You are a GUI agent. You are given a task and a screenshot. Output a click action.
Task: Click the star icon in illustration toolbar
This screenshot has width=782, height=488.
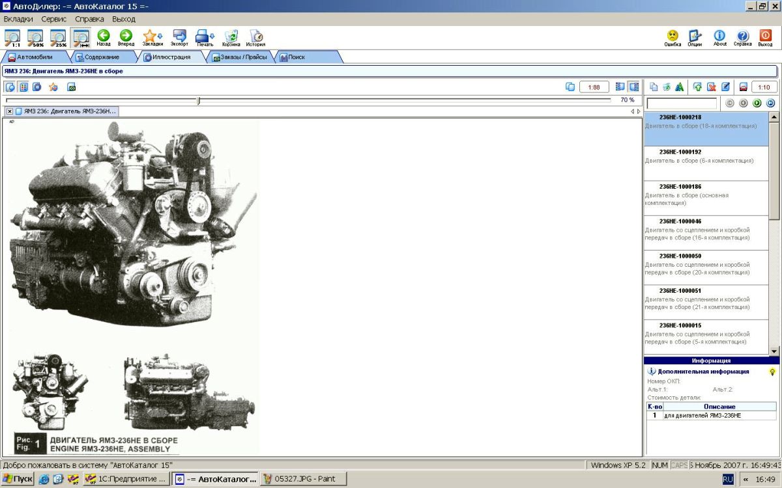click(53, 87)
